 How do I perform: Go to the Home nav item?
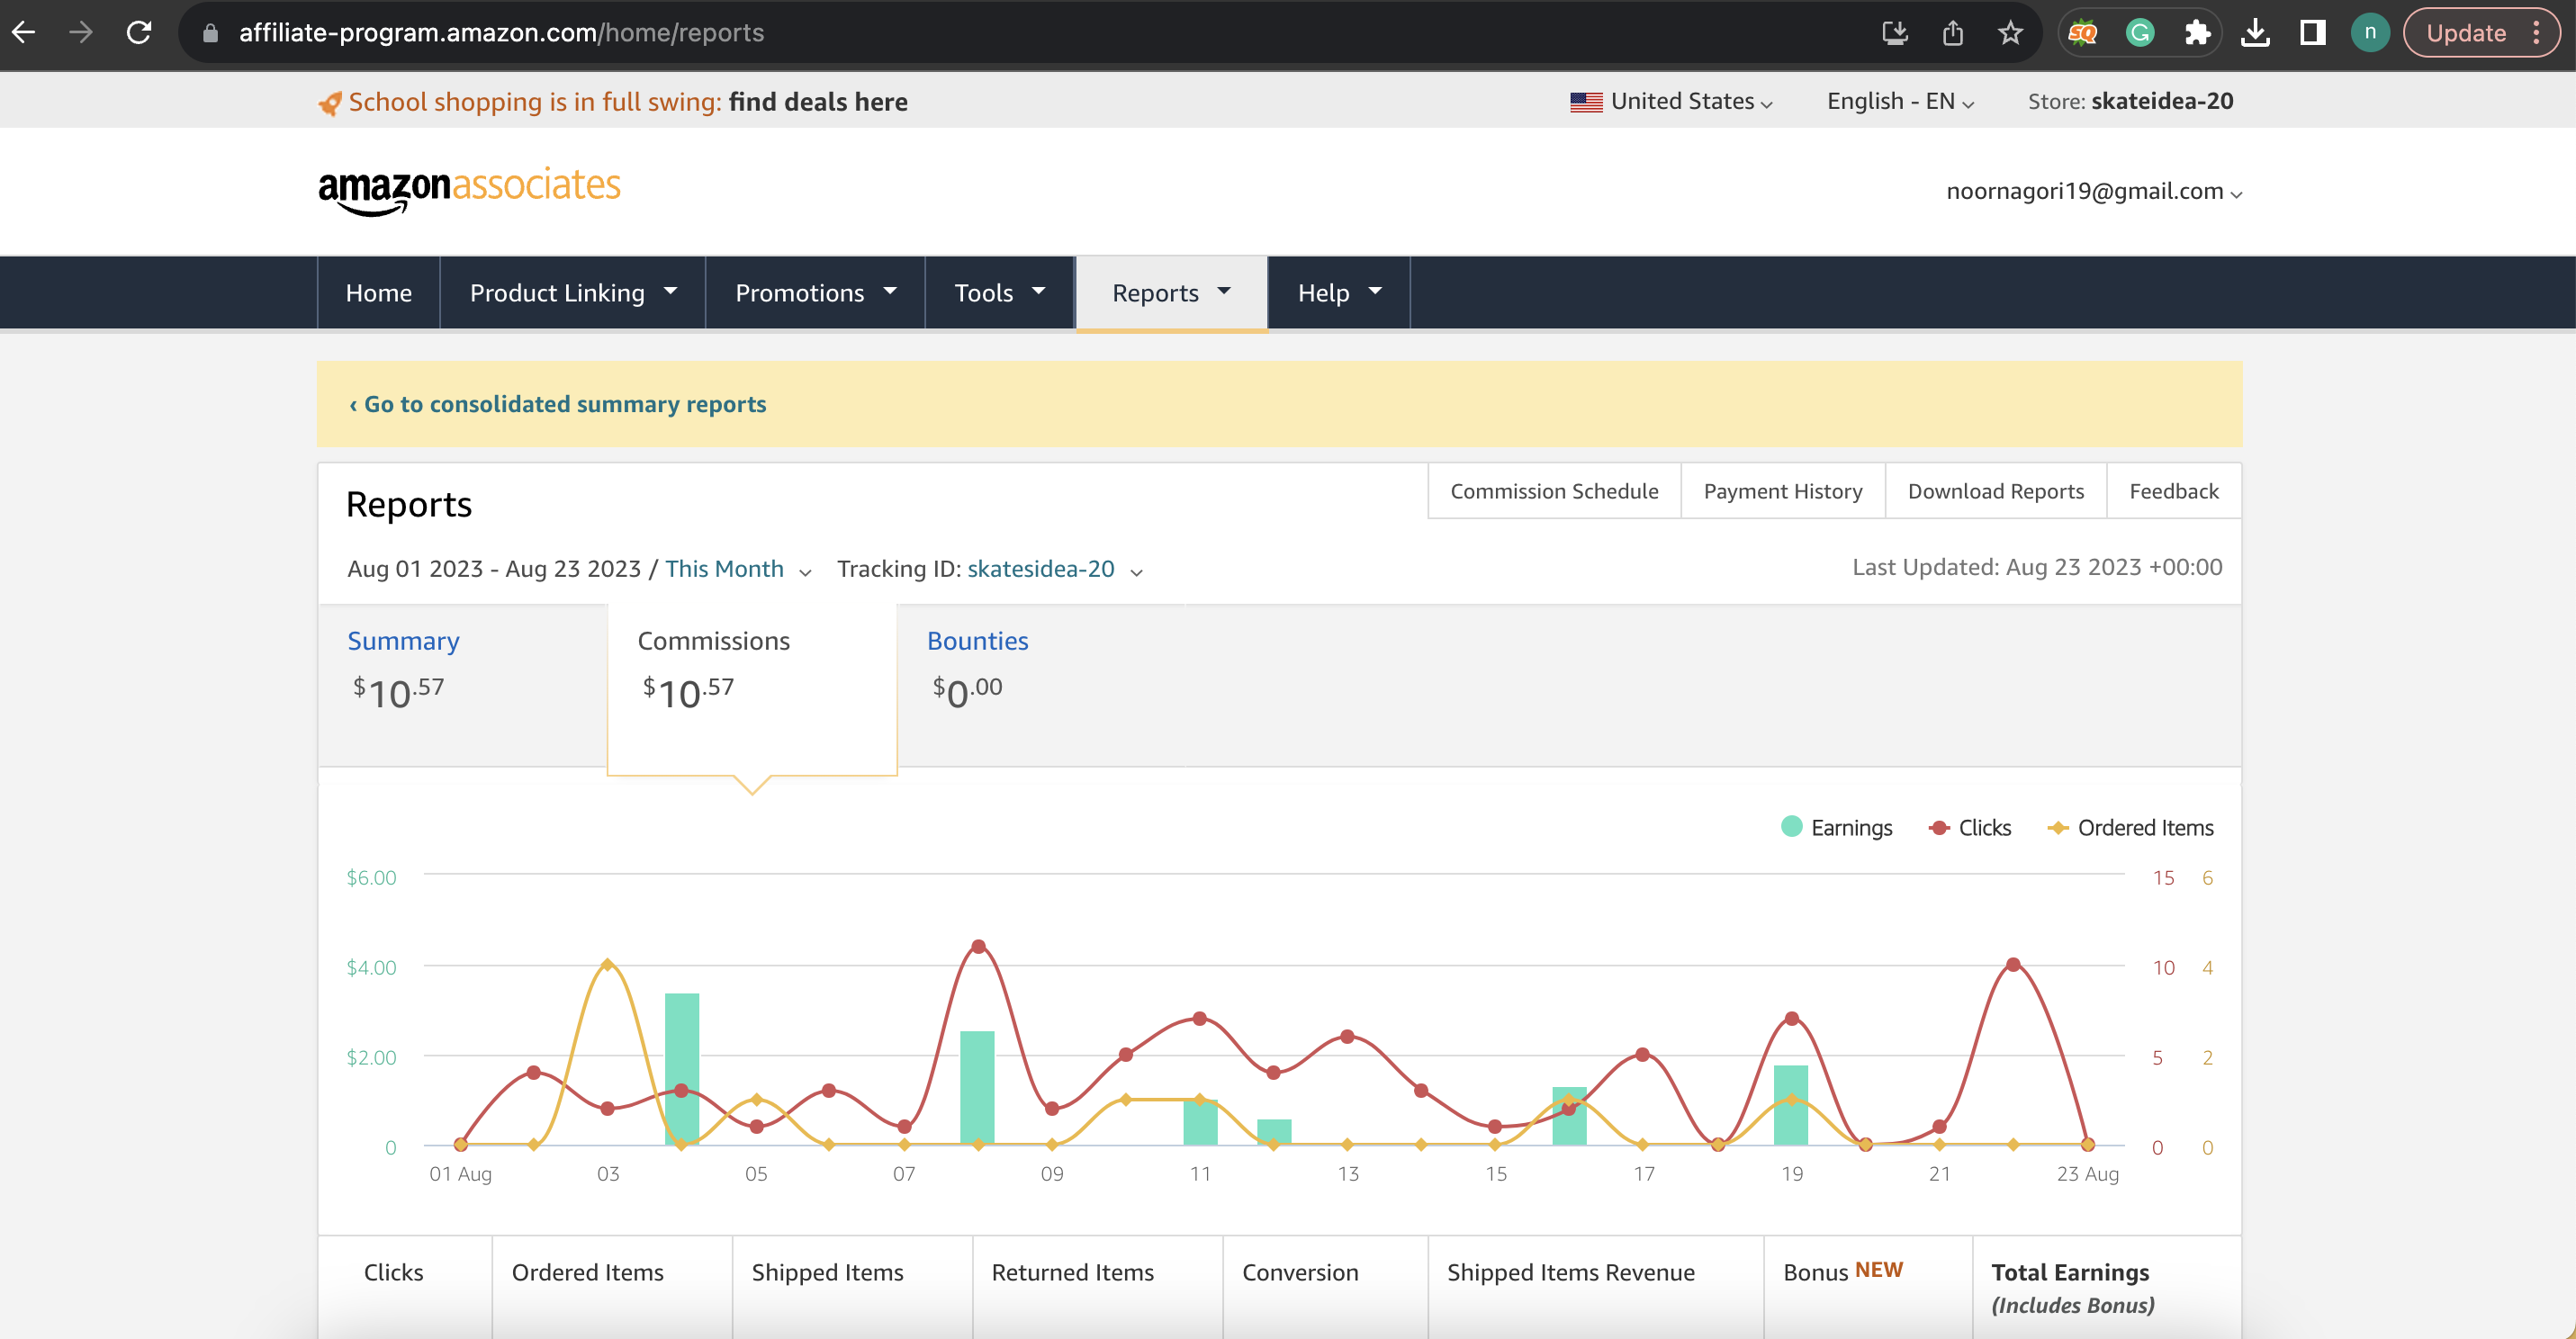(x=379, y=293)
